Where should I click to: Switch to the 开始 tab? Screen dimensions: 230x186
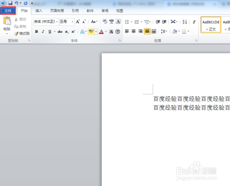click(x=24, y=11)
